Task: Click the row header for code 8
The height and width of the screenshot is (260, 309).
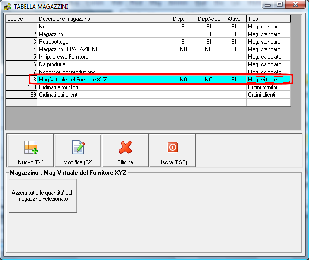Action: click(x=21, y=80)
